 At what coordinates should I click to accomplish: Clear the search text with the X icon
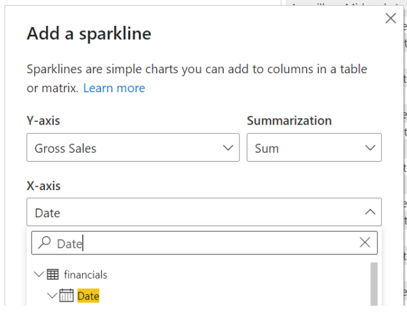click(x=365, y=243)
